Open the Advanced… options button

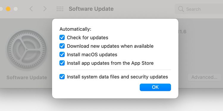click(204, 77)
